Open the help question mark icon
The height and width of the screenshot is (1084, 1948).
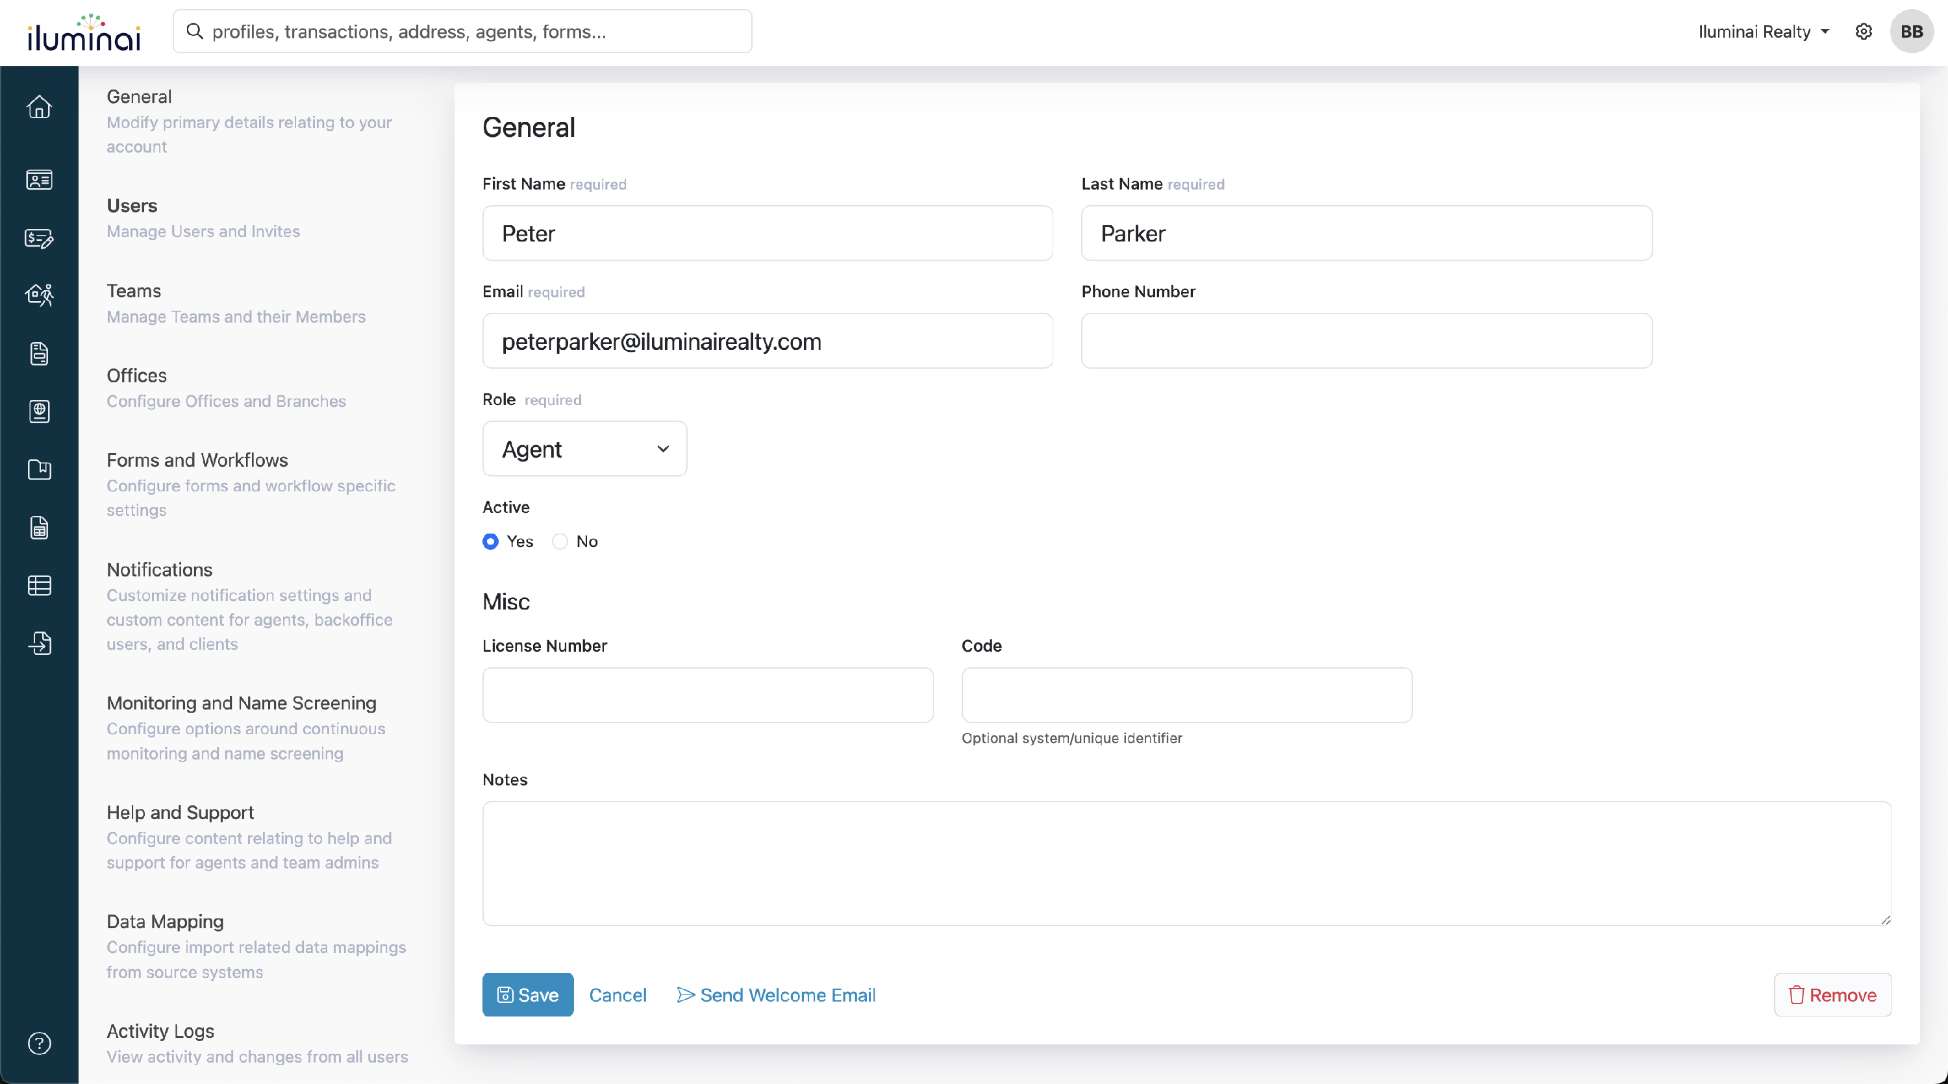pyautogui.click(x=40, y=1043)
